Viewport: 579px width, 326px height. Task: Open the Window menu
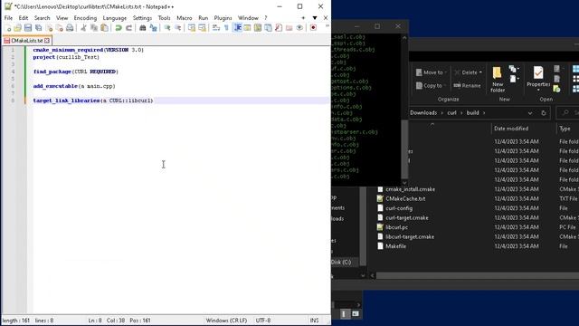pyautogui.click(x=248, y=18)
